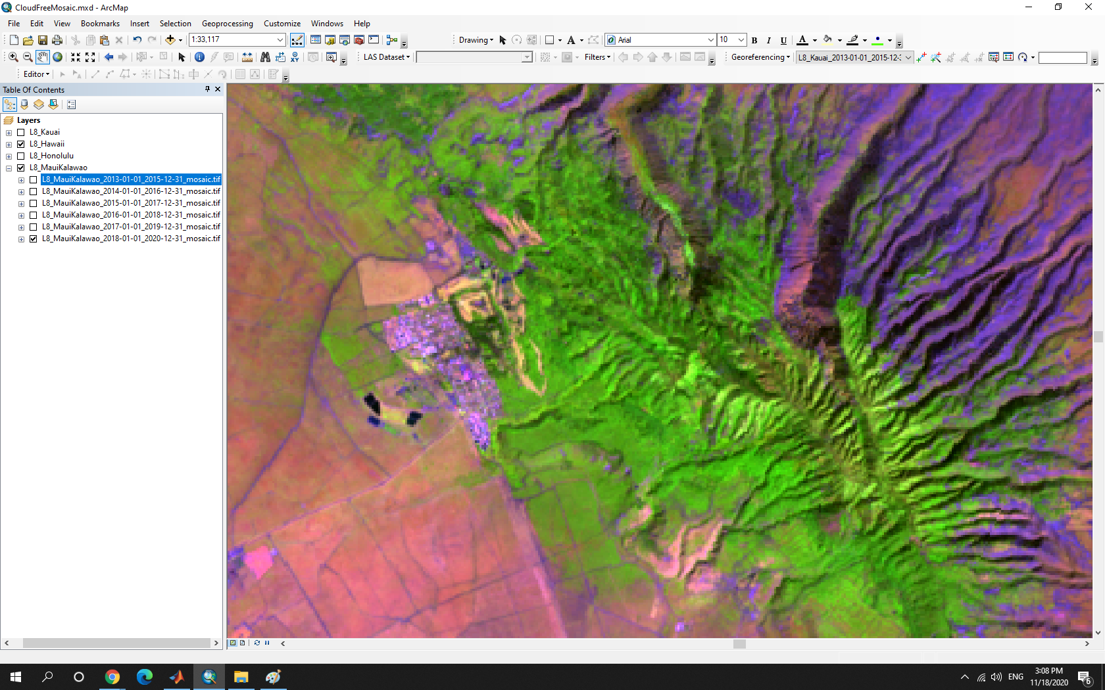This screenshot has width=1105, height=690.
Task: Click the Full Extent globe icon
Action: [58, 57]
